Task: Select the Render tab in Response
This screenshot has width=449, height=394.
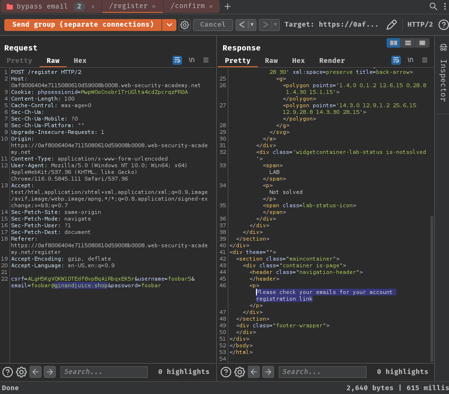Action: 332,61
